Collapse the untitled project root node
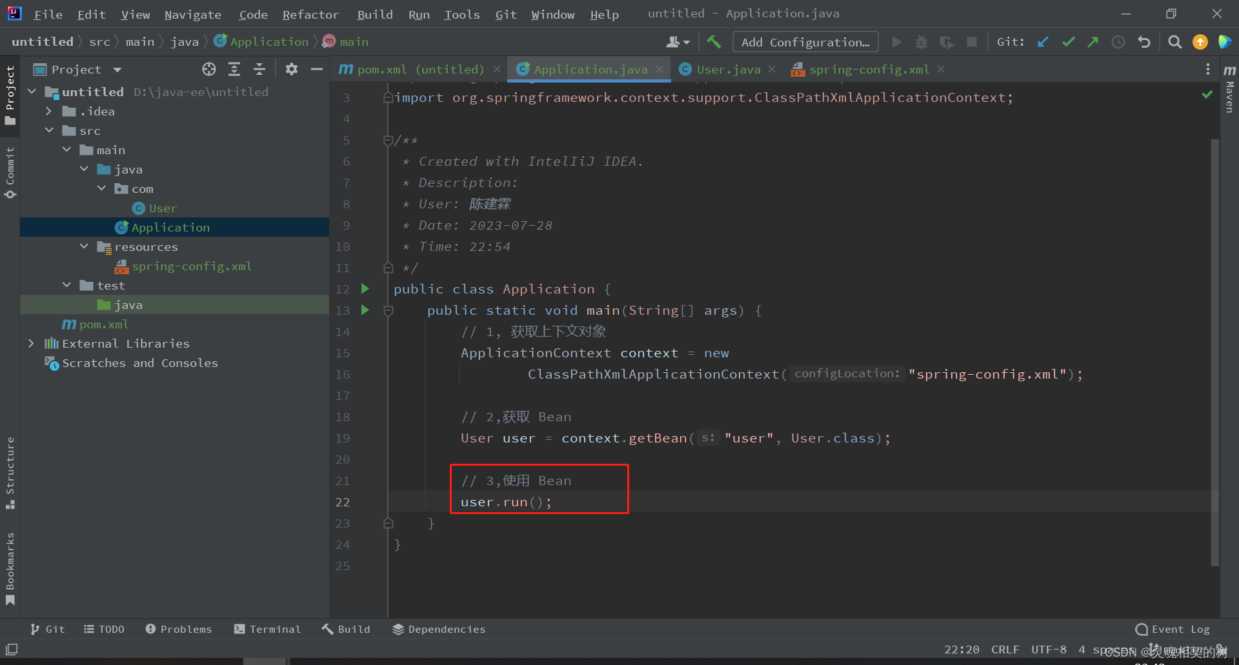Viewport: 1239px width, 665px height. coord(32,92)
